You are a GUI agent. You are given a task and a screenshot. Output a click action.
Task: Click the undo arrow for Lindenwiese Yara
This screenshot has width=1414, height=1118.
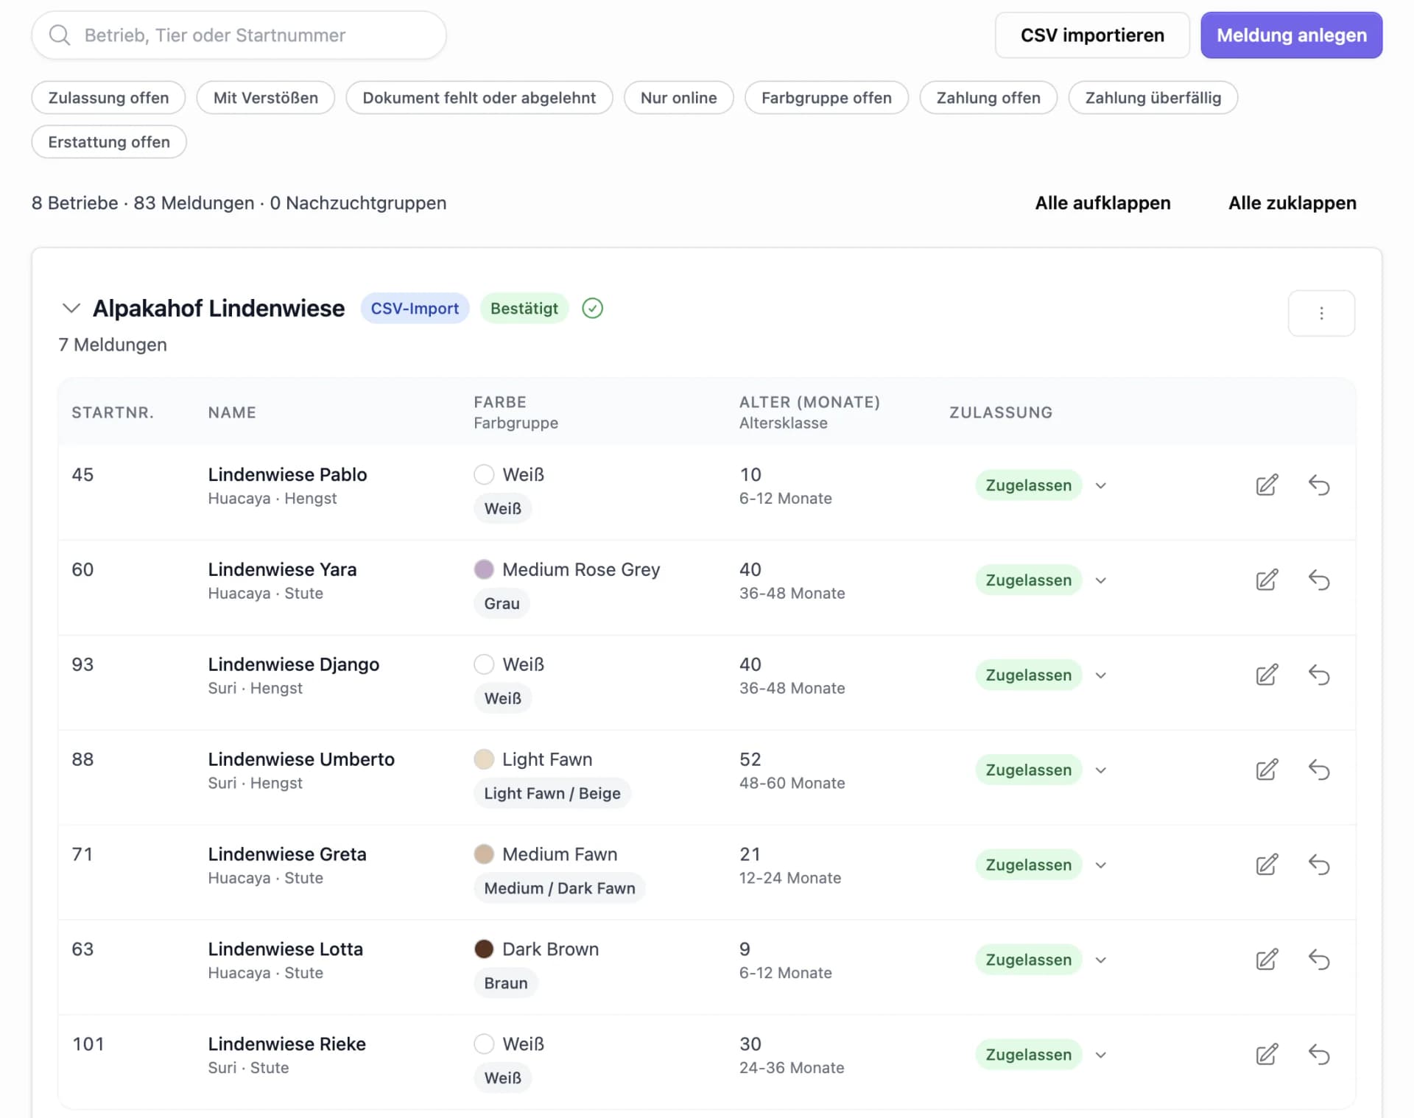1318,580
